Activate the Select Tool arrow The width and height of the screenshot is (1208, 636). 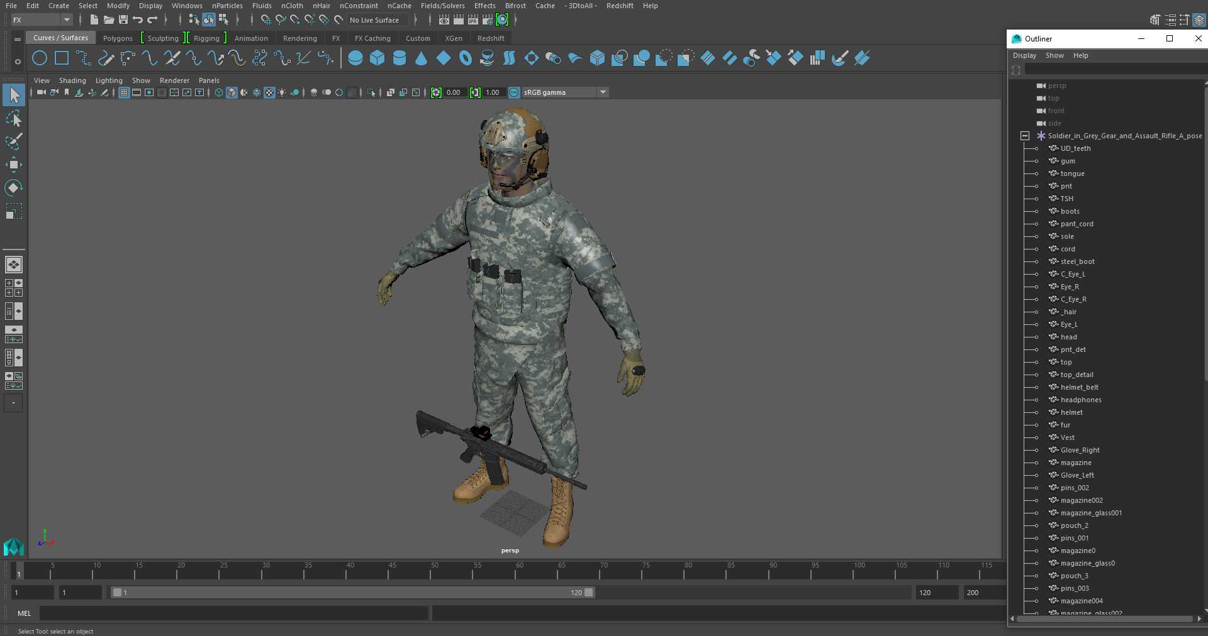[14, 95]
